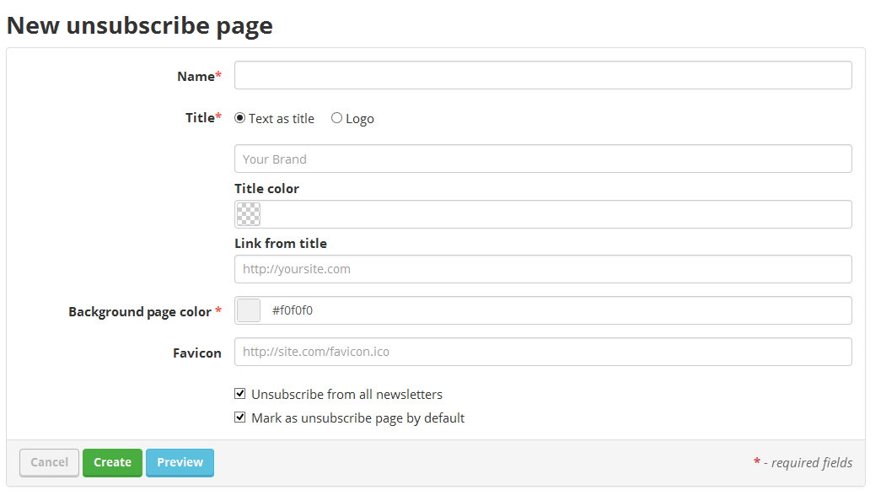Select the Text as title radio button
881x501 pixels.
[240, 118]
